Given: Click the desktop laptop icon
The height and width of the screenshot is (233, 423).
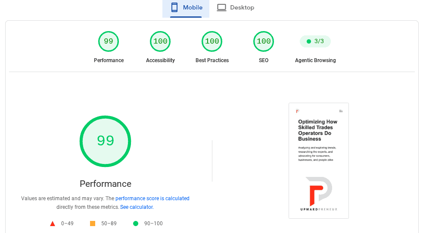Looking at the screenshot, I should tap(221, 8).
